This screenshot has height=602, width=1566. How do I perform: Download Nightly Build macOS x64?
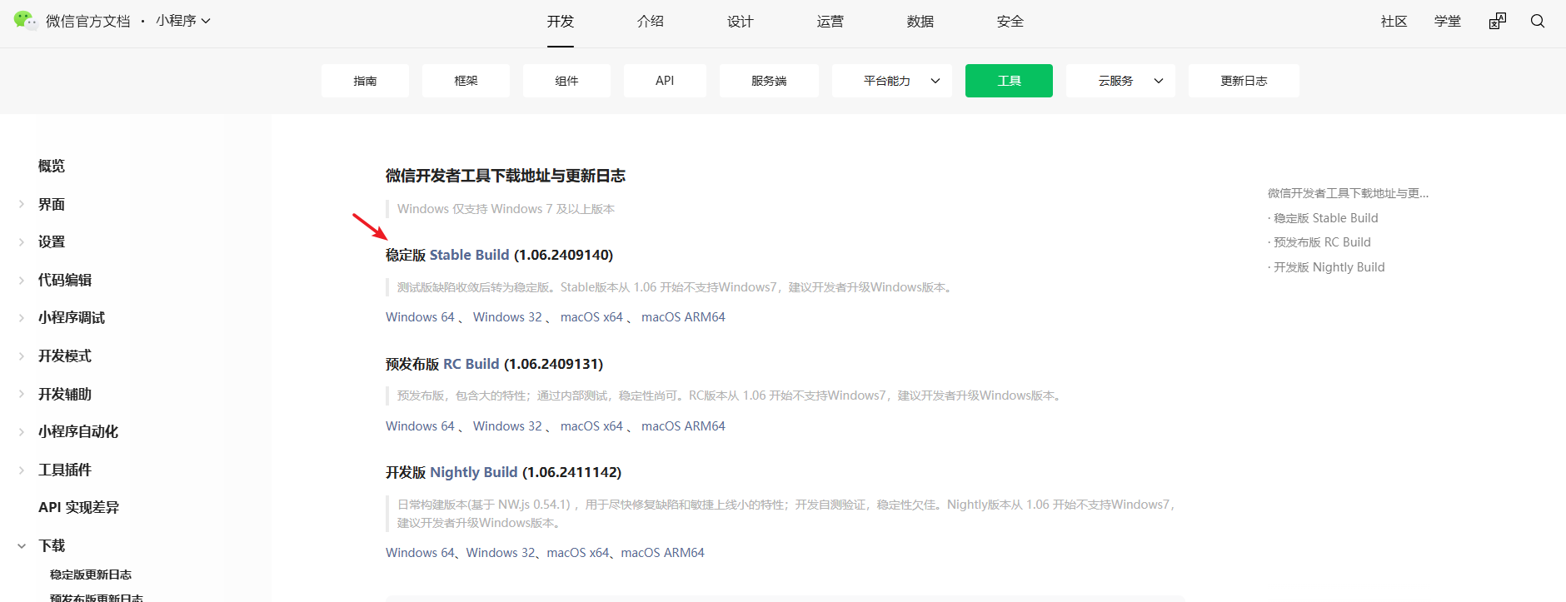pyautogui.click(x=578, y=553)
